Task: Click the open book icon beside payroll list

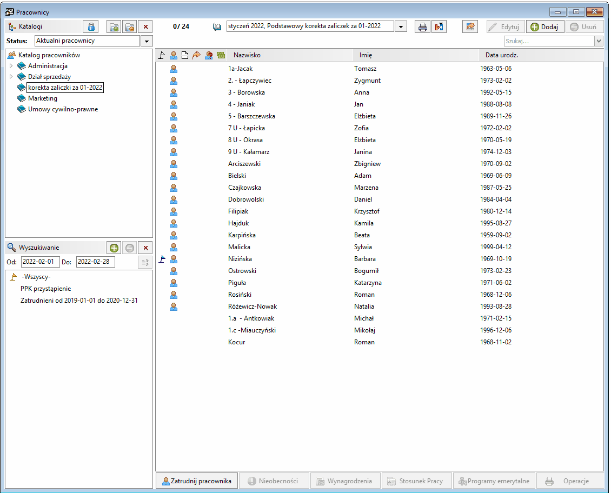Action: pyautogui.click(x=217, y=27)
